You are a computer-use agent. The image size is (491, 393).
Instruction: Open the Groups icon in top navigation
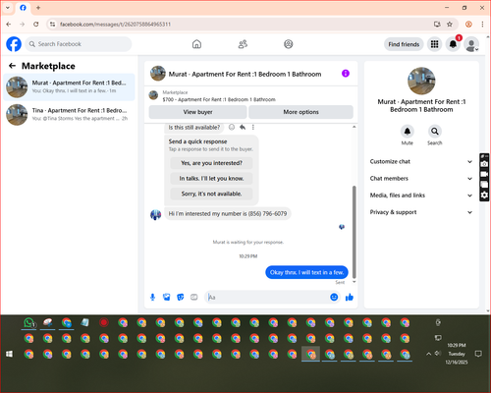coord(289,44)
